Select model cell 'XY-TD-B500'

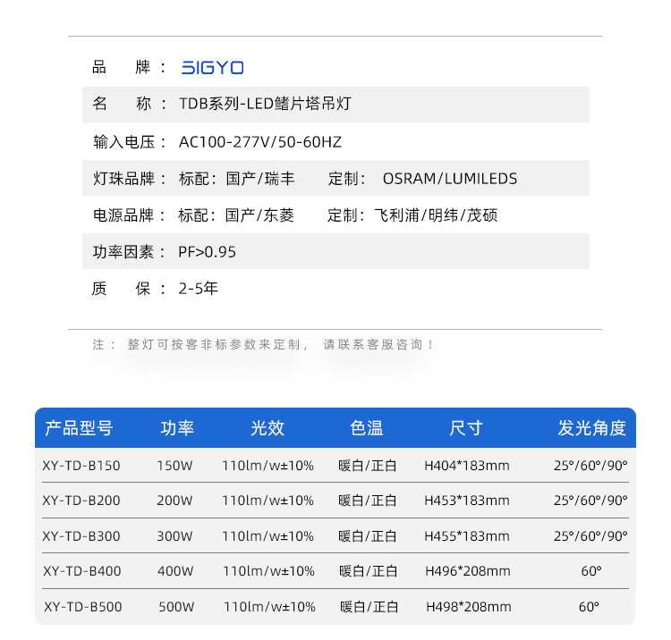point(83,607)
